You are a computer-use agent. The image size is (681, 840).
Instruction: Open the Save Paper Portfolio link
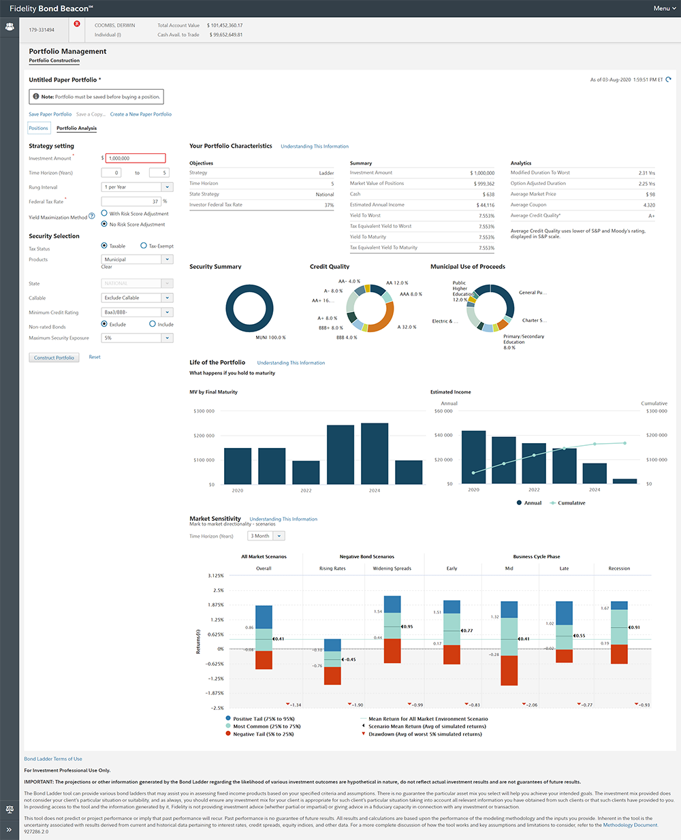point(50,114)
